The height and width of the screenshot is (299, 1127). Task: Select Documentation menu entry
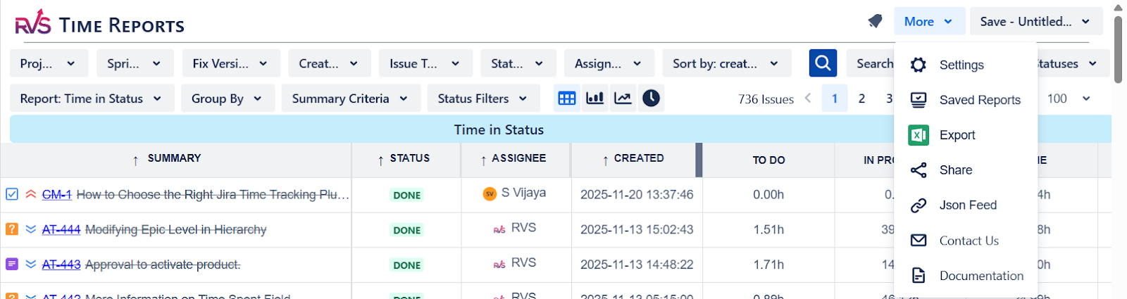966,276
